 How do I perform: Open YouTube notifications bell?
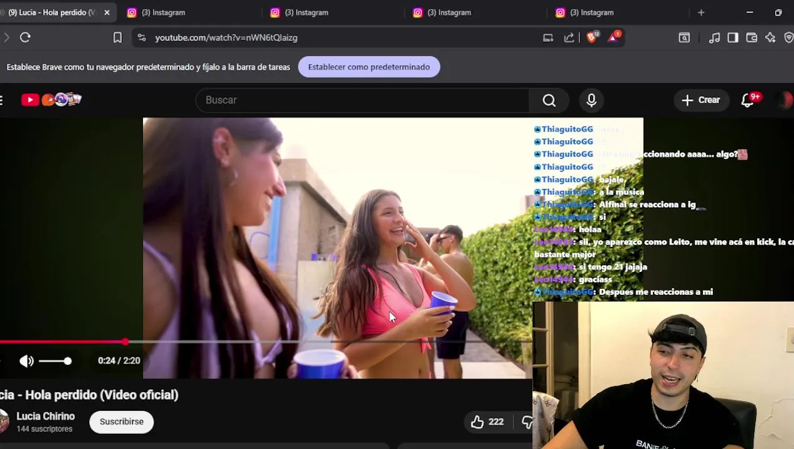coord(748,100)
